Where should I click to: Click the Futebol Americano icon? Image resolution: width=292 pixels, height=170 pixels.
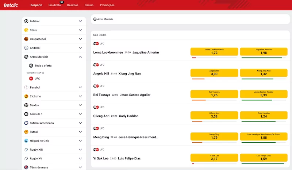[26, 123]
